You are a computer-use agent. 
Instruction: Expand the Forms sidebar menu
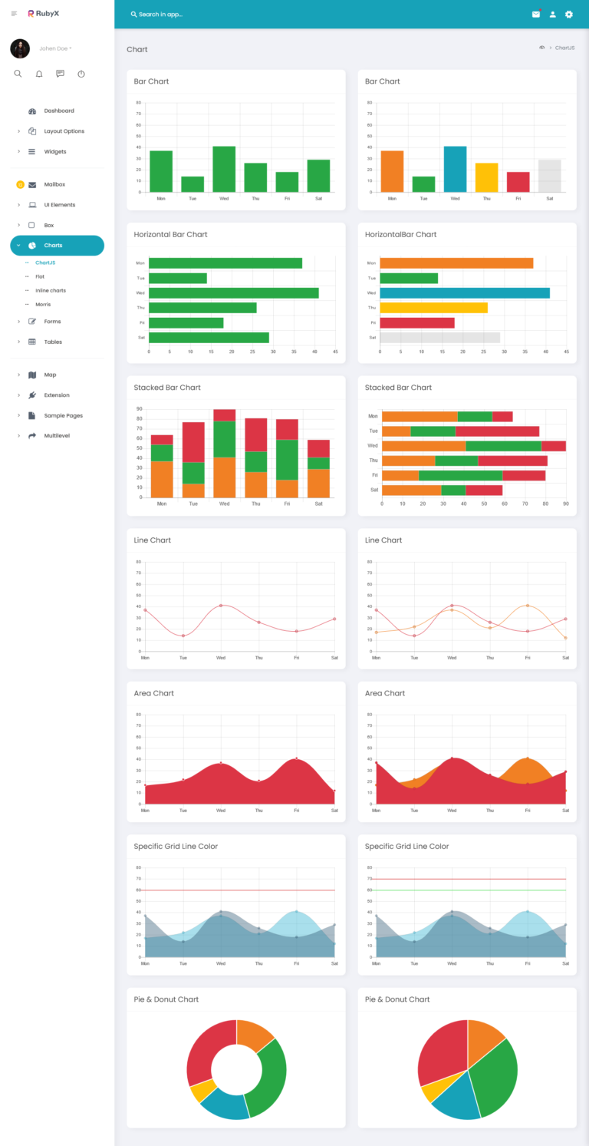click(x=52, y=322)
